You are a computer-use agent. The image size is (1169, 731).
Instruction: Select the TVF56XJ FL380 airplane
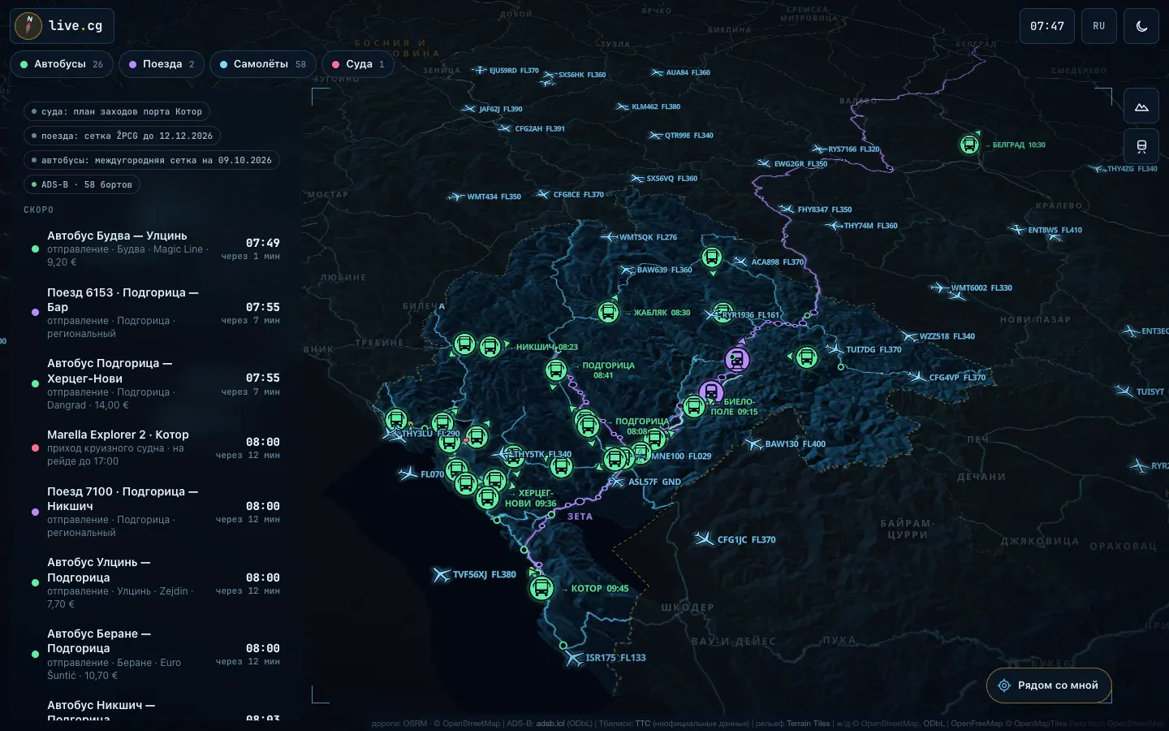tap(441, 574)
